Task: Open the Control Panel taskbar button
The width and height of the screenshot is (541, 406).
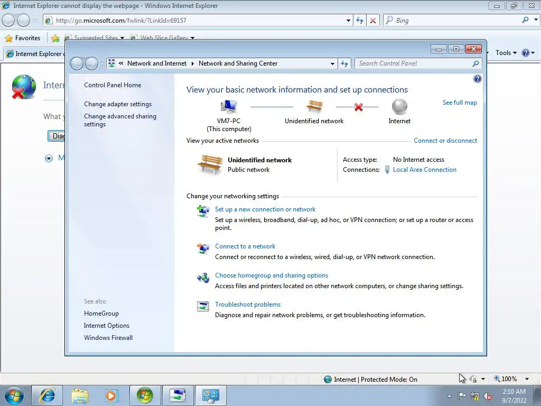Action: pos(210,395)
